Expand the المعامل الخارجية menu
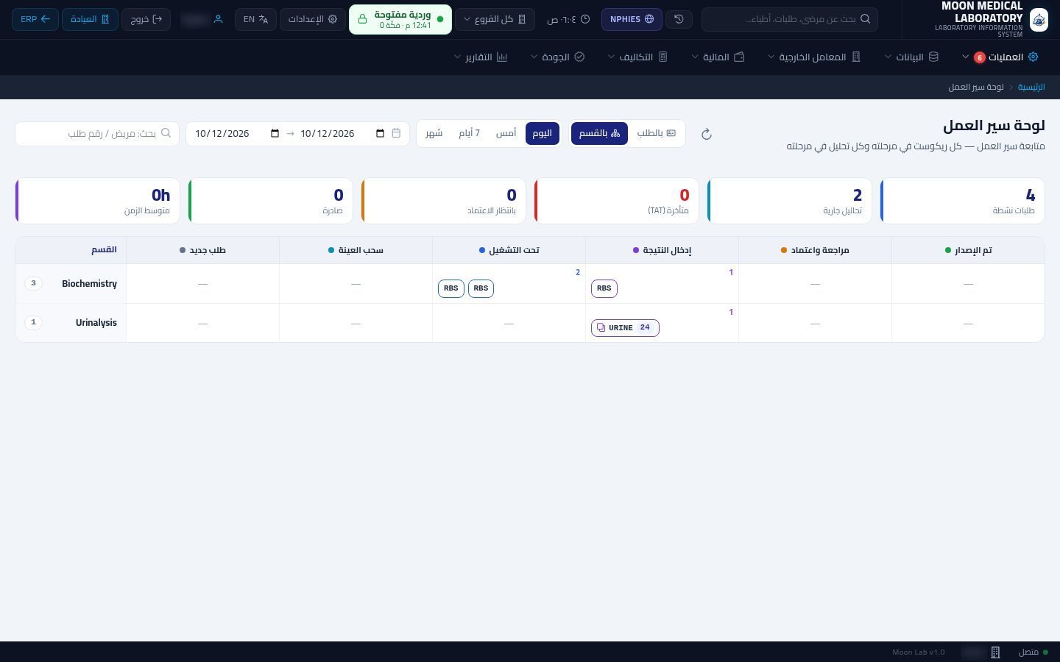Image resolution: width=1060 pixels, height=662 pixels. (814, 57)
